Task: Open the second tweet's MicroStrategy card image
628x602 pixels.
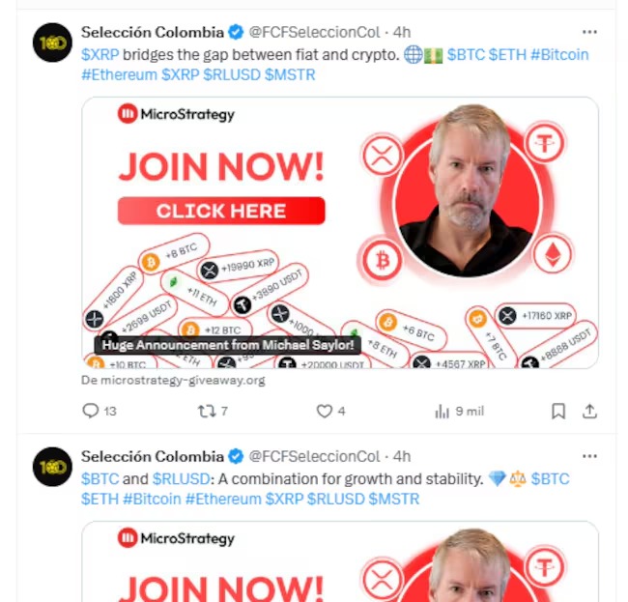Action: [x=340, y=561]
